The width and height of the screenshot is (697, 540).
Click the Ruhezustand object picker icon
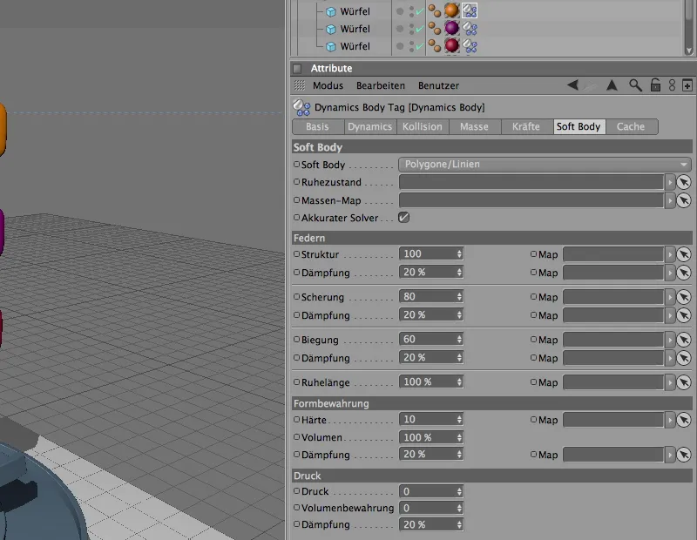pos(684,182)
